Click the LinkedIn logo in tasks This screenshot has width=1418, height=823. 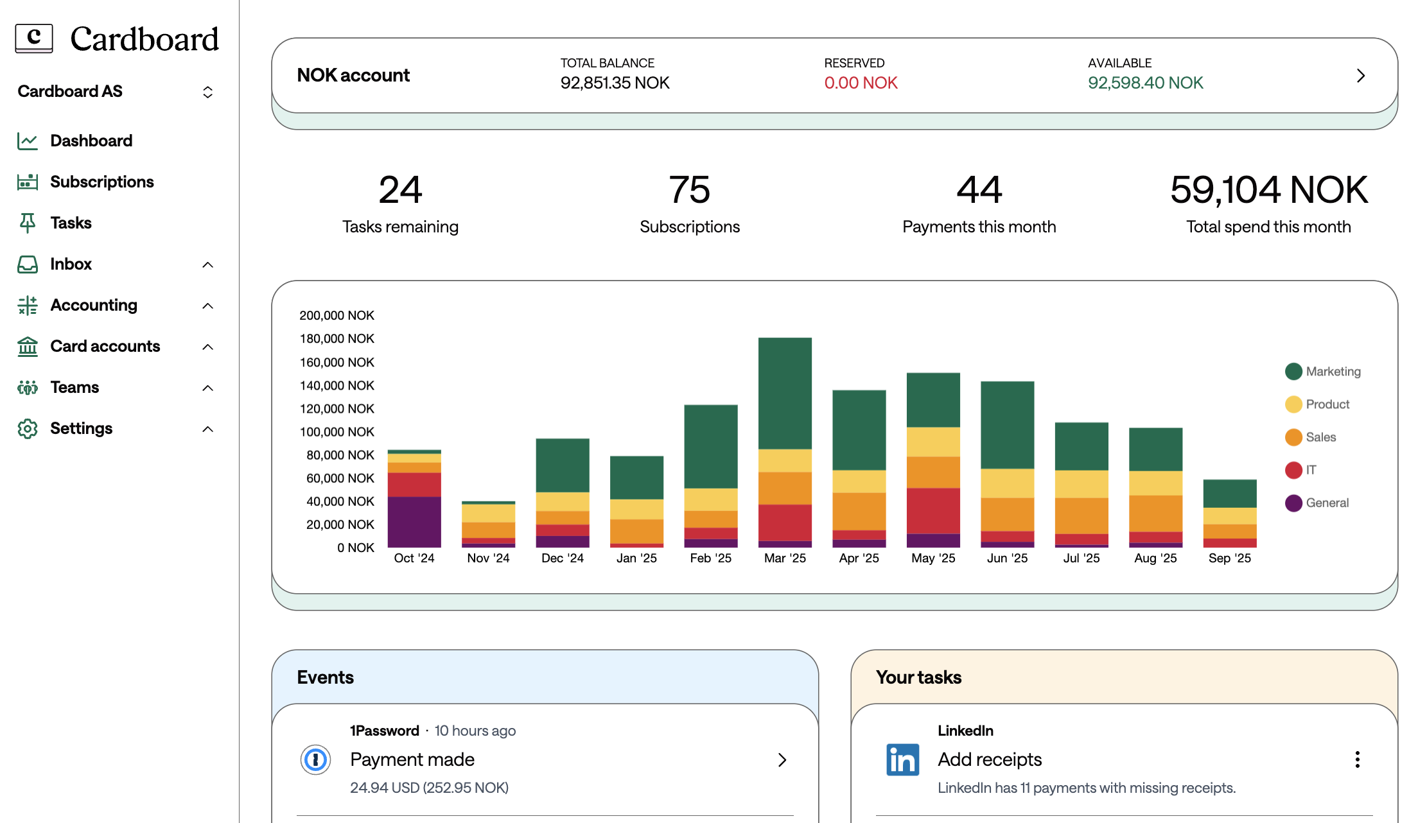pyautogui.click(x=902, y=760)
